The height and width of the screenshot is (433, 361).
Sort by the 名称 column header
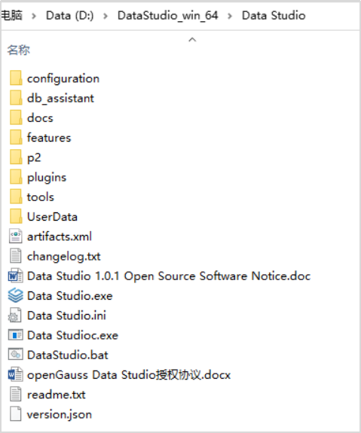pyautogui.click(x=19, y=50)
